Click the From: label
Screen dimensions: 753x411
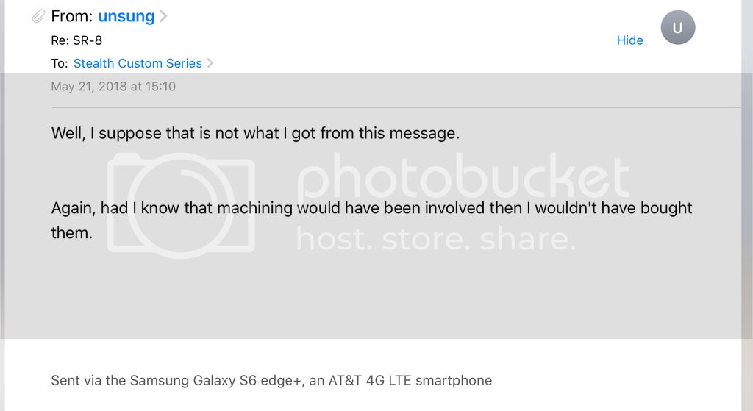pyautogui.click(x=72, y=16)
